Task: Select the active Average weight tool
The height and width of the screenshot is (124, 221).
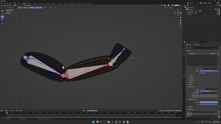Action: [2, 17]
